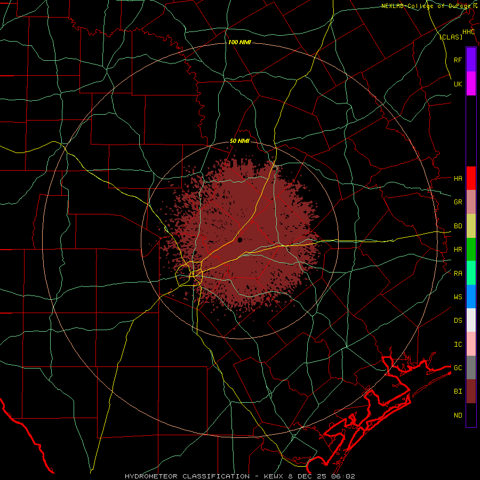
Task: Click the RF purple legend swatch
Action: click(471, 60)
